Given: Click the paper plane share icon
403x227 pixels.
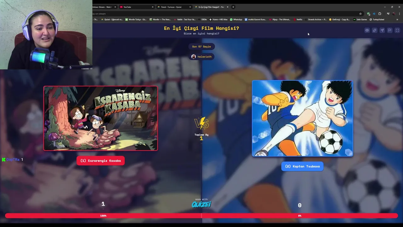Looking at the screenshot, I should (x=382, y=30).
